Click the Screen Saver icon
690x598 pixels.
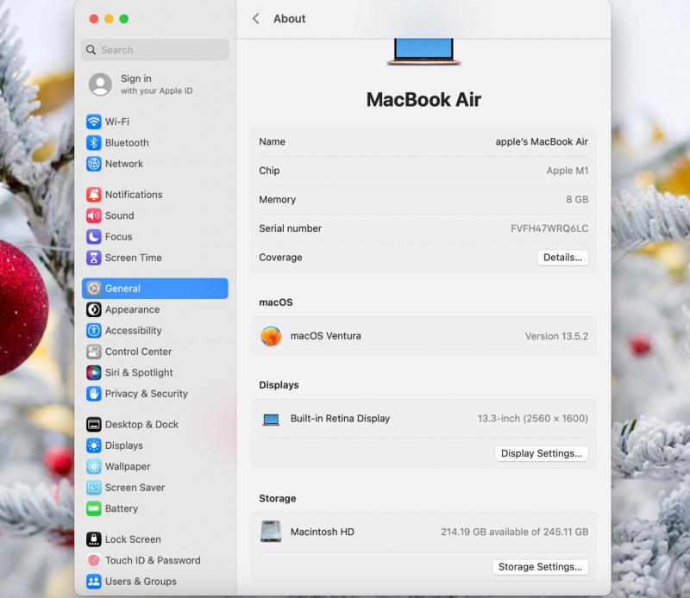(x=94, y=488)
